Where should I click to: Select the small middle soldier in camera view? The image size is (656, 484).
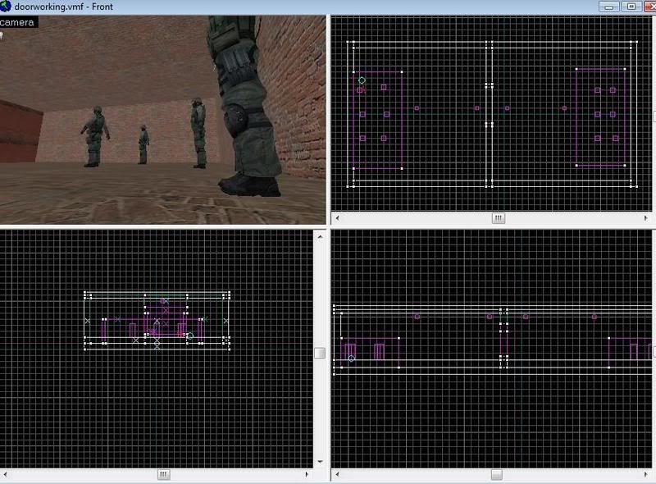(143, 144)
